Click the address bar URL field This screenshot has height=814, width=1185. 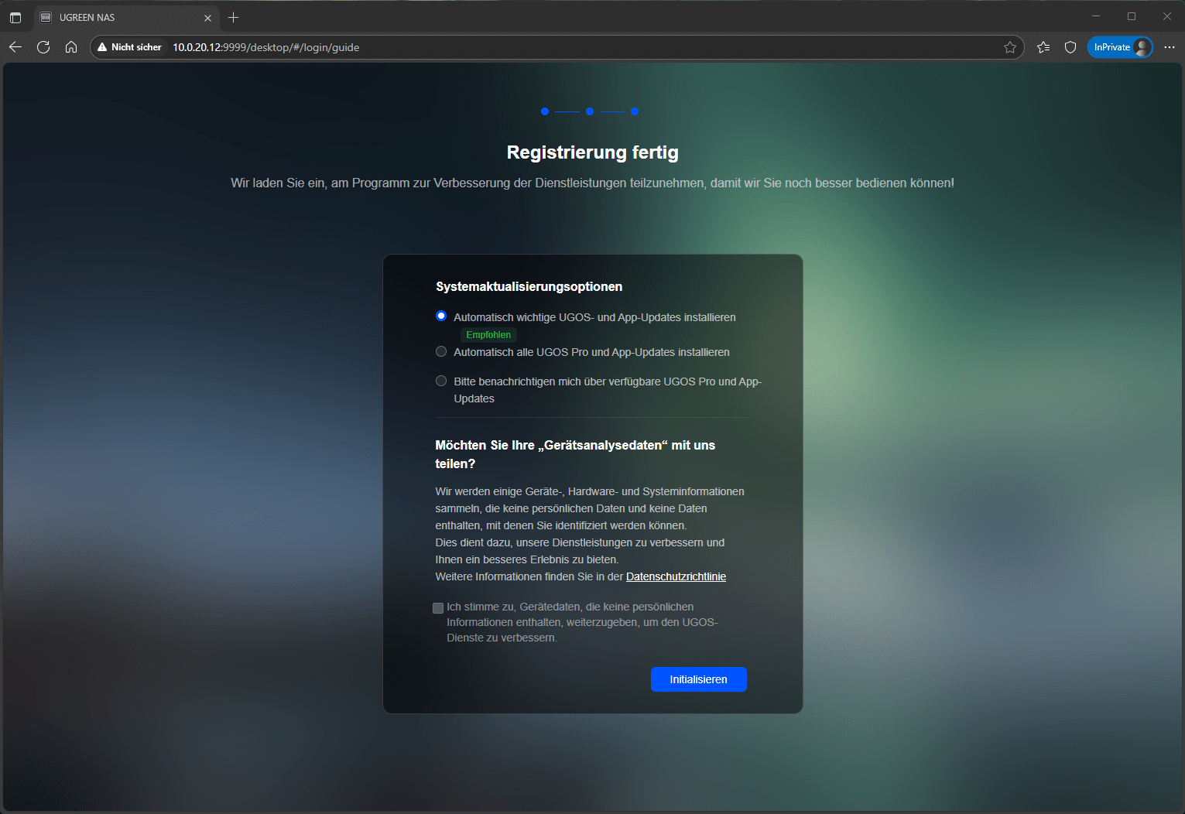[542, 47]
